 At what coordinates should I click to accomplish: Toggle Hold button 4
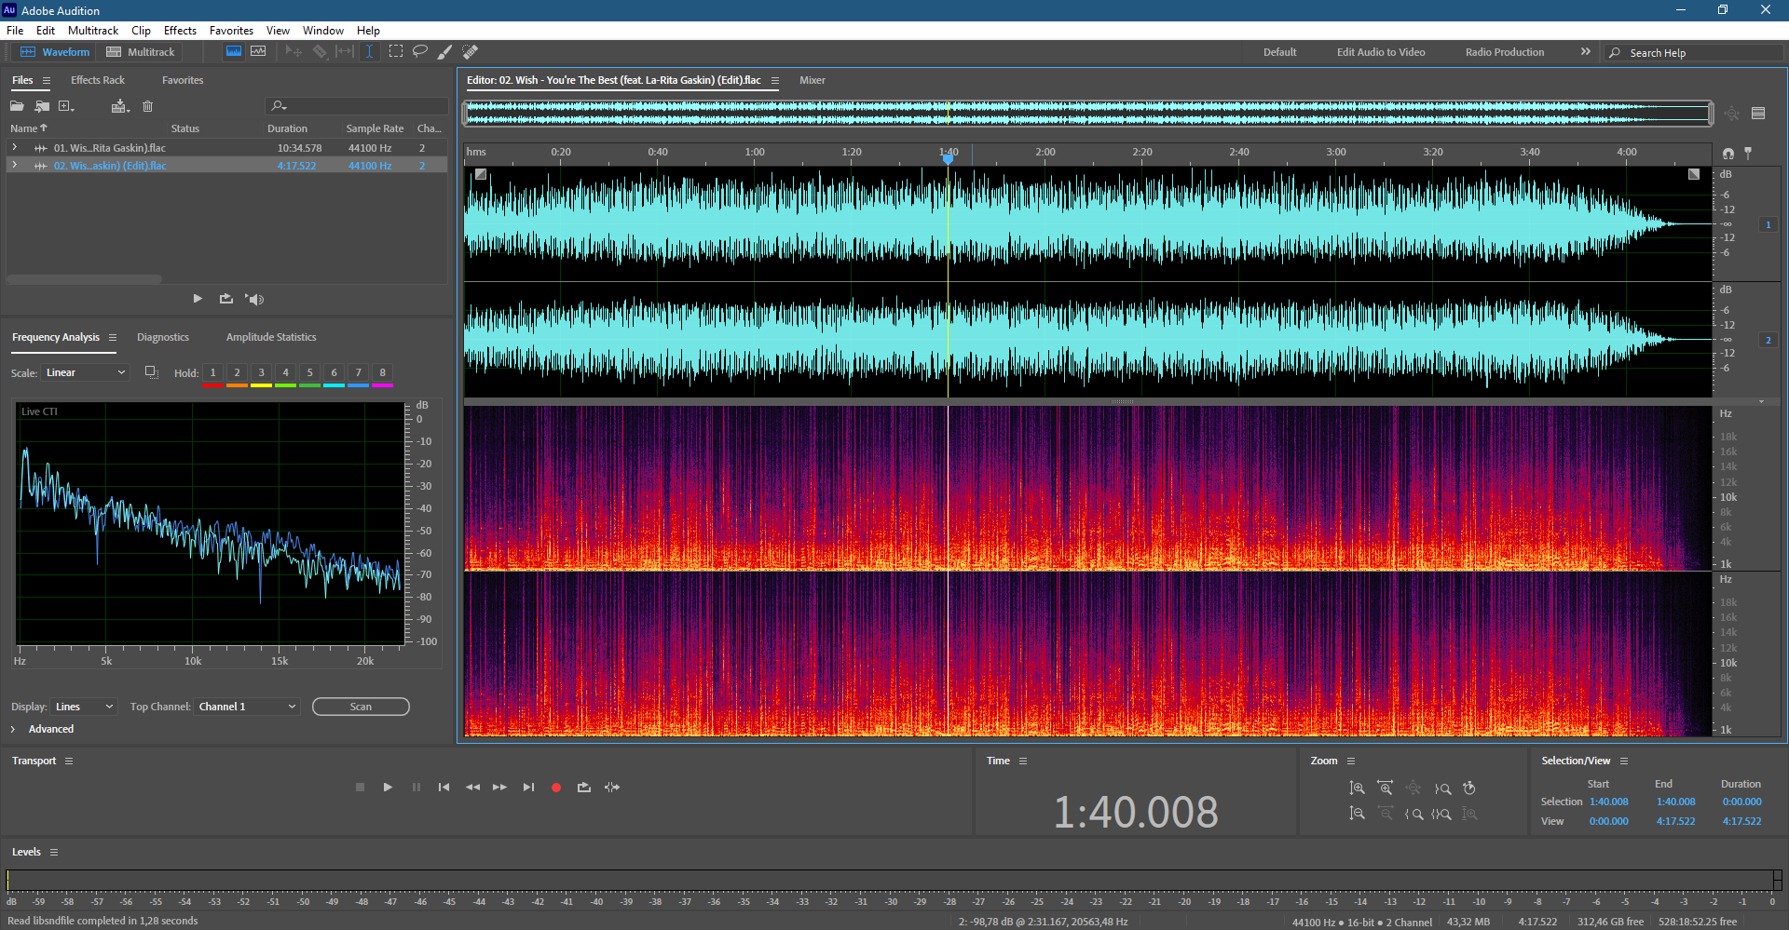pyautogui.click(x=286, y=372)
